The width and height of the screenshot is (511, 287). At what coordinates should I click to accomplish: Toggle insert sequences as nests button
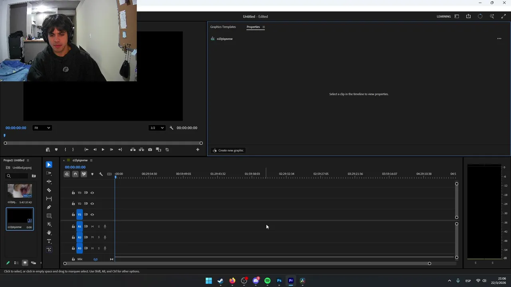67,174
